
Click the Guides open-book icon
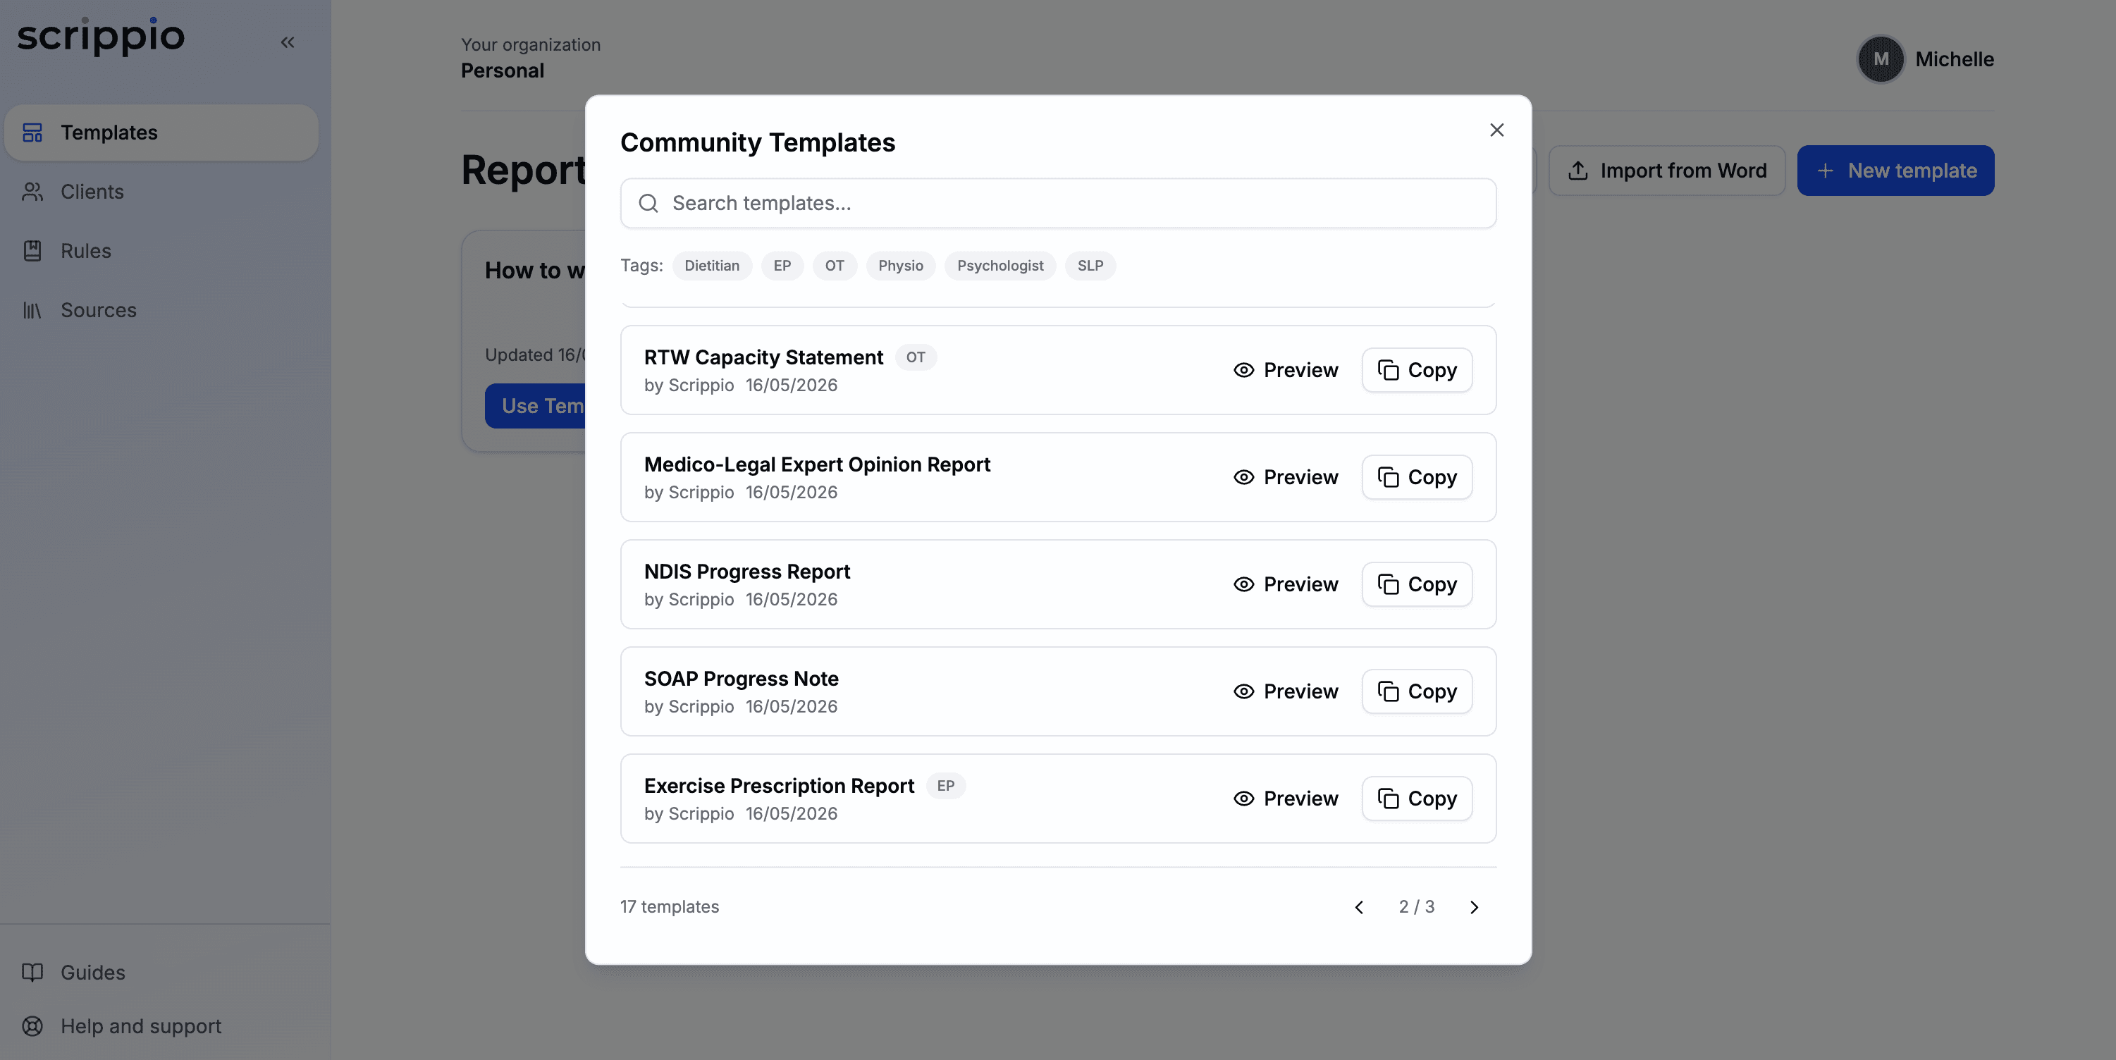[33, 972]
